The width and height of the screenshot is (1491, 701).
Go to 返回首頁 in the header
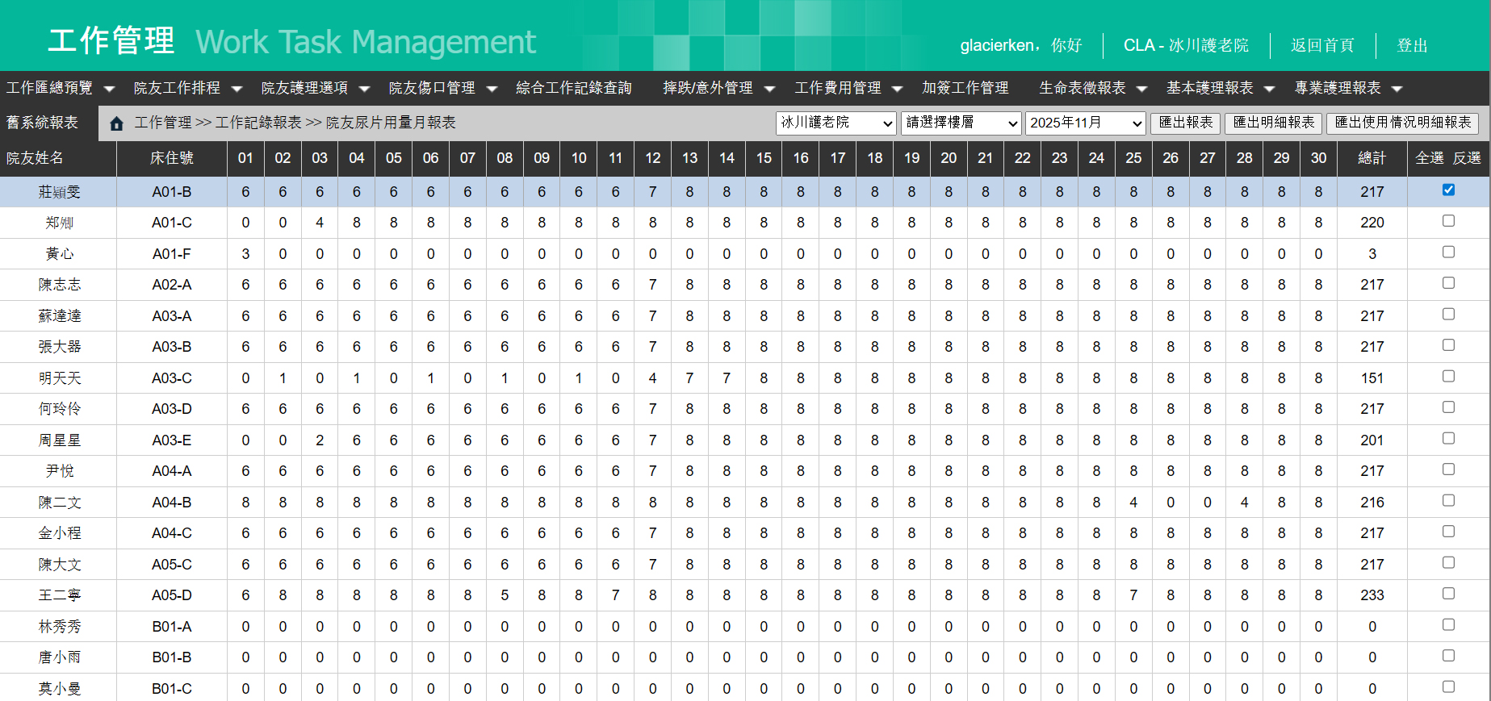pyautogui.click(x=1321, y=46)
